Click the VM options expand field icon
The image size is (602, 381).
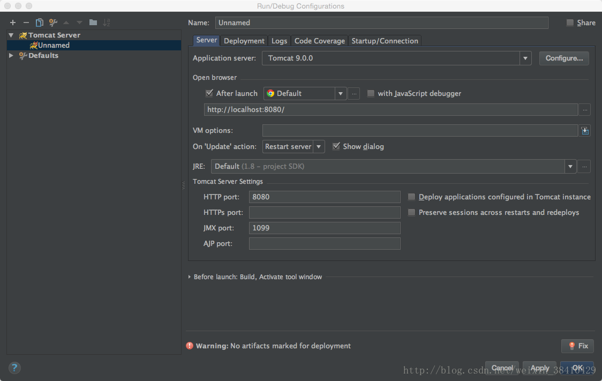(x=584, y=131)
